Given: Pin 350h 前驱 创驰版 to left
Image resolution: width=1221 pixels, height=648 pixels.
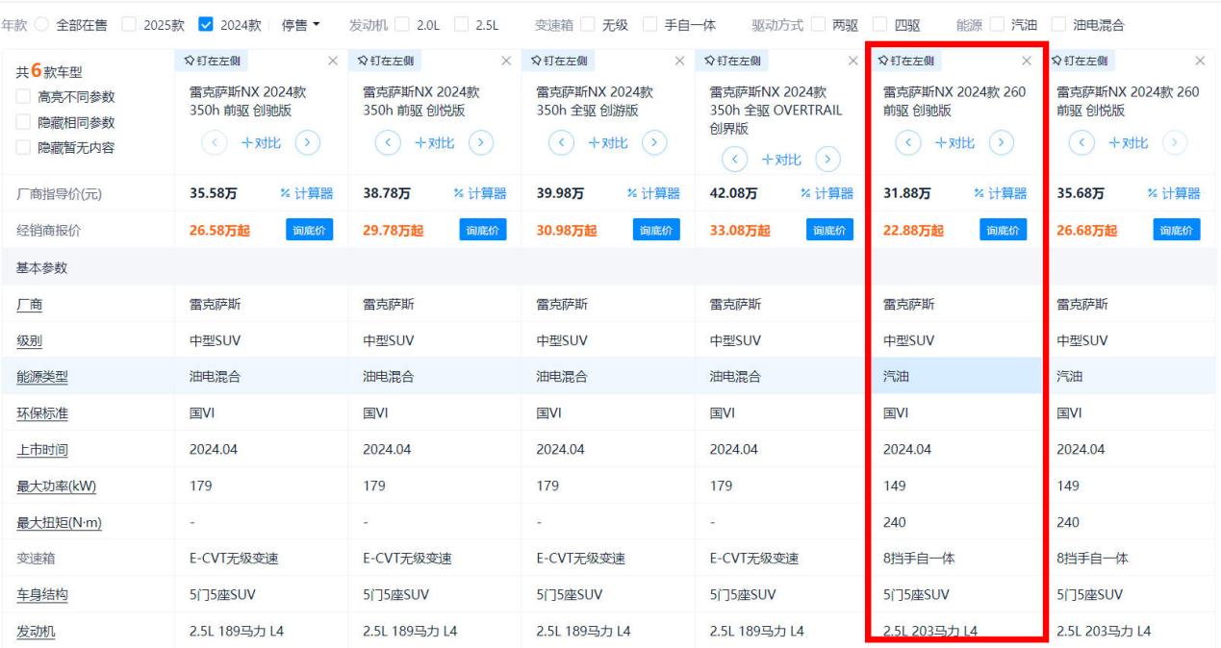Looking at the screenshot, I should 210,62.
